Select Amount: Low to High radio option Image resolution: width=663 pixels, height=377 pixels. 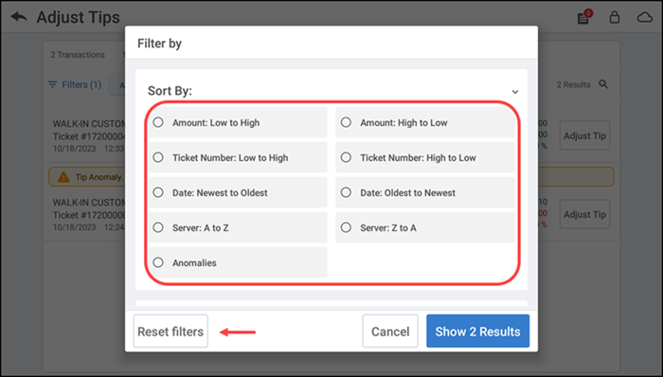[238, 122]
